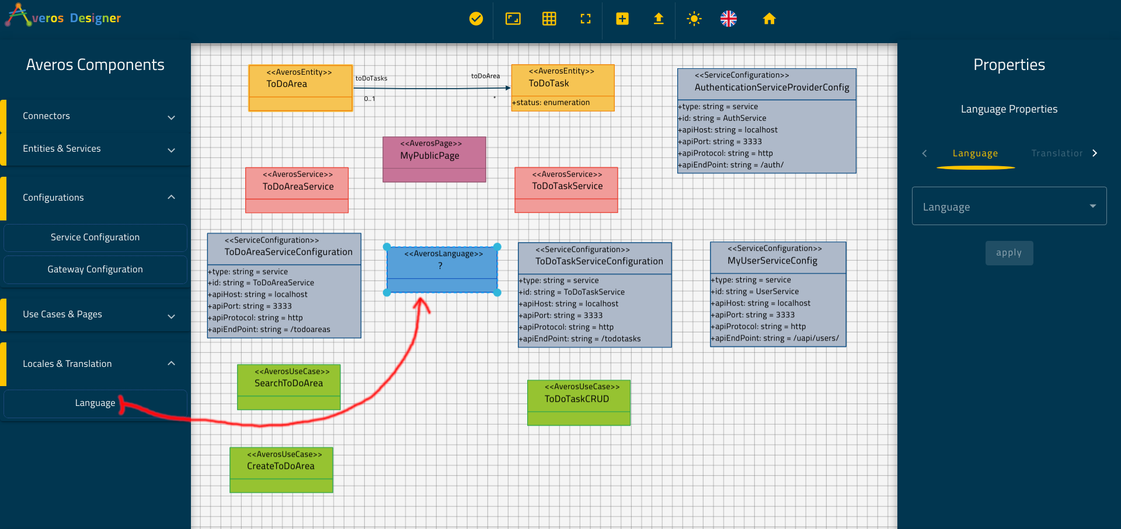The width and height of the screenshot is (1121, 529).
Task: Click the Averos Designer logo
Action: 63,16
